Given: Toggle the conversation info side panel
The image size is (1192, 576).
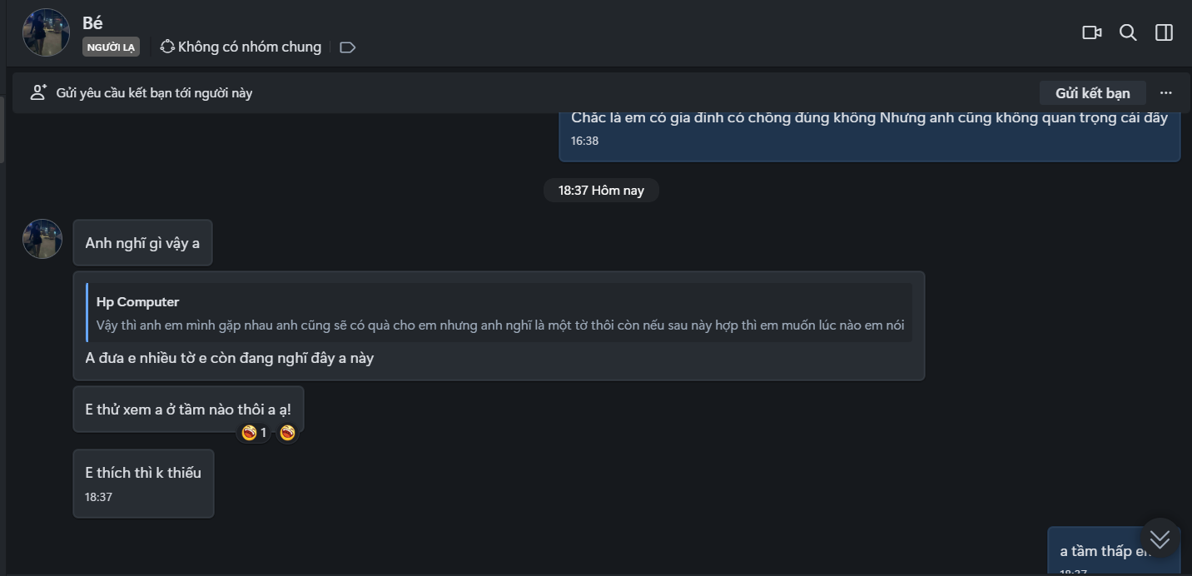Looking at the screenshot, I should tap(1164, 32).
